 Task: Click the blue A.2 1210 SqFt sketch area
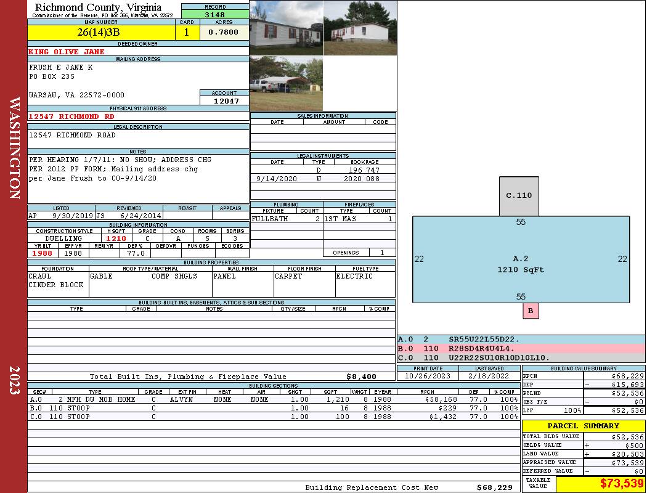tap(521, 259)
